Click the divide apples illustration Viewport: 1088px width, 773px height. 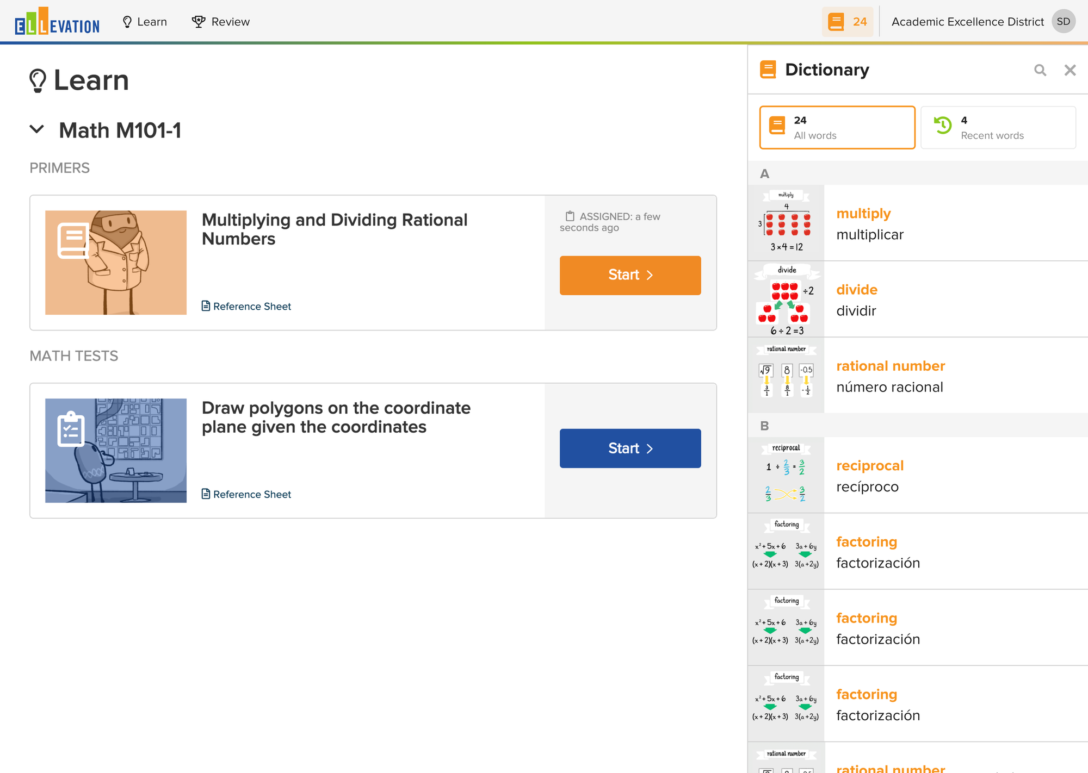786,300
